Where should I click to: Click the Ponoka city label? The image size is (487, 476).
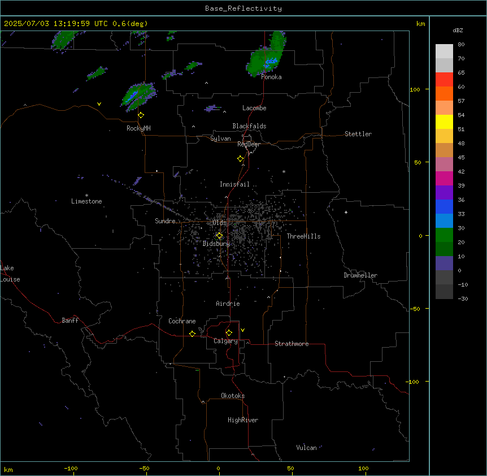271,77
